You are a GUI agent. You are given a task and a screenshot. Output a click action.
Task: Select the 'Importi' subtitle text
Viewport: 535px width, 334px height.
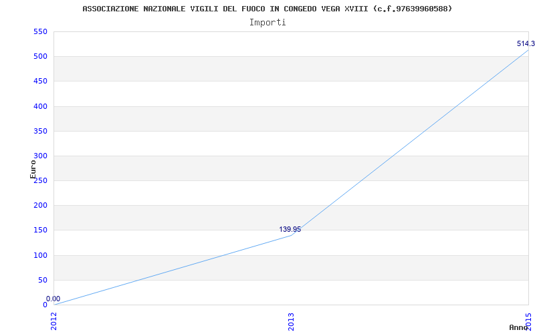[267, 23]
